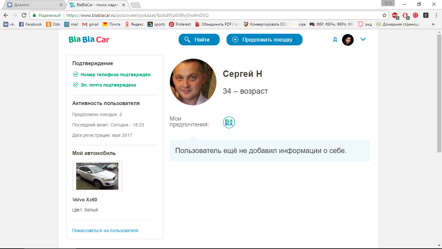
Task: Open the vipe bookmark
Action: click(299, 24)
